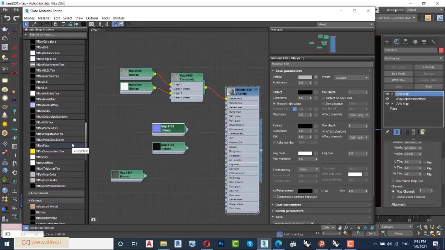Open the Modifier List dropdown
Viewport: 445px width, 250px height.
click(x=413, y=58)
